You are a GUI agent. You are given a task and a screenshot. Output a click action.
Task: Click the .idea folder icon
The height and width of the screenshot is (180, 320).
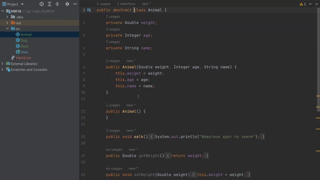[x=13, y=17]
